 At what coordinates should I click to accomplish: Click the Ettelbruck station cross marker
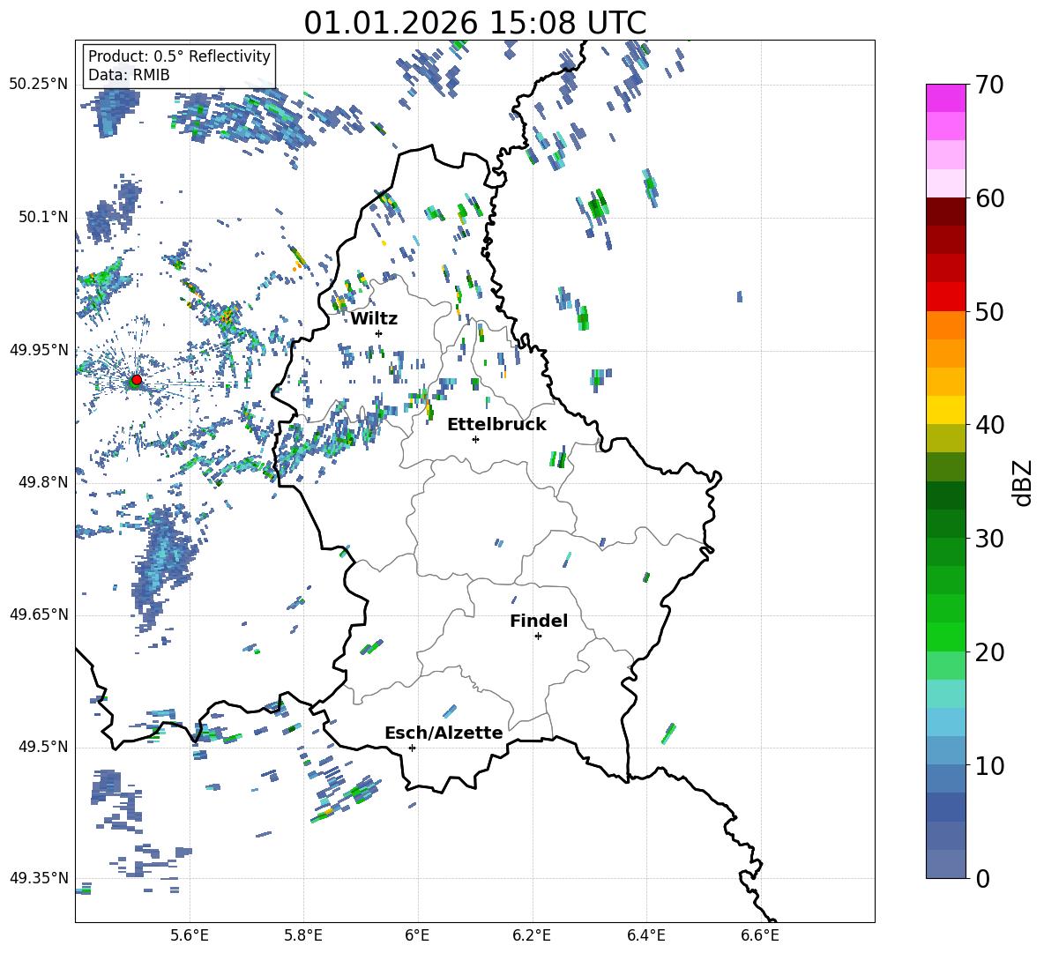pyautogui.click(x=475, y=439)
